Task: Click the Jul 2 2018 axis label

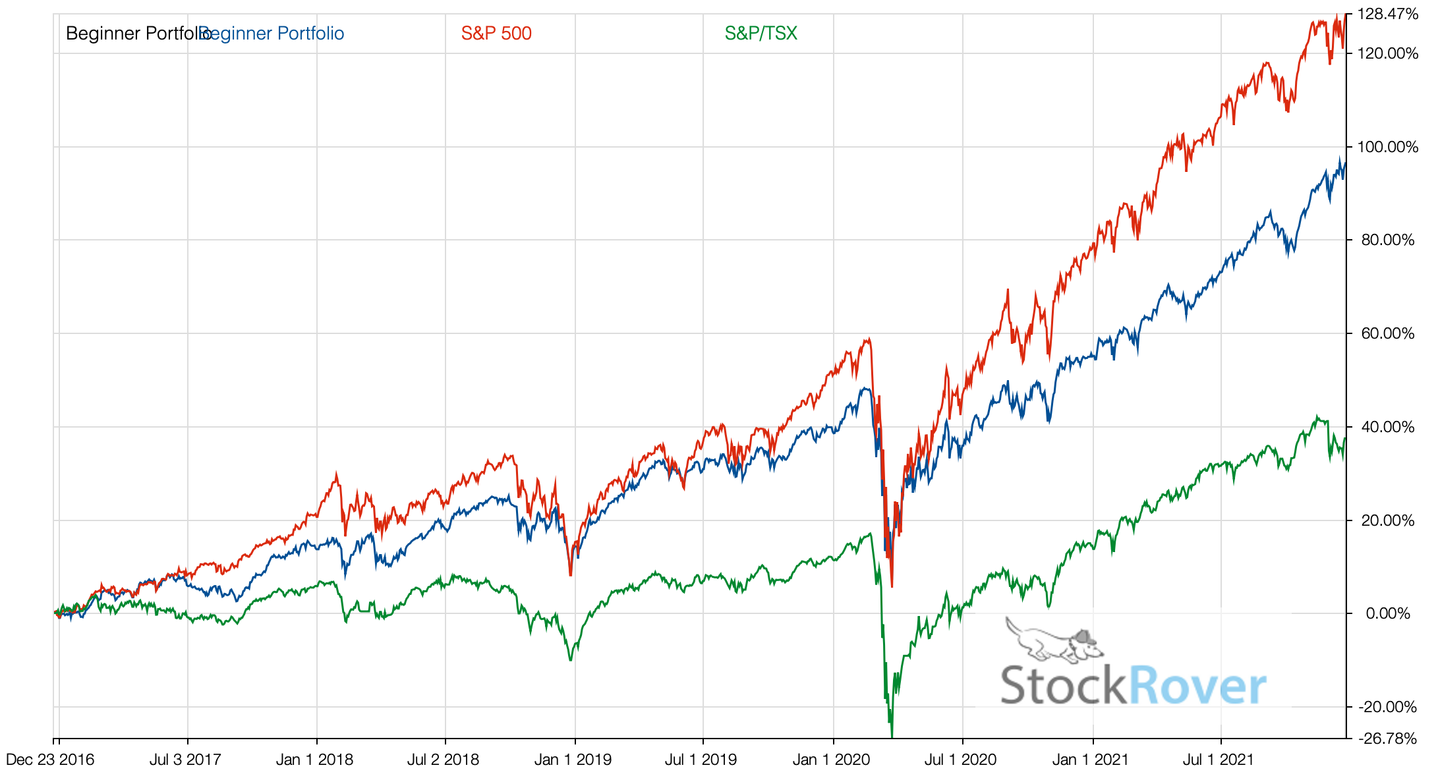Action: [443, 760]
